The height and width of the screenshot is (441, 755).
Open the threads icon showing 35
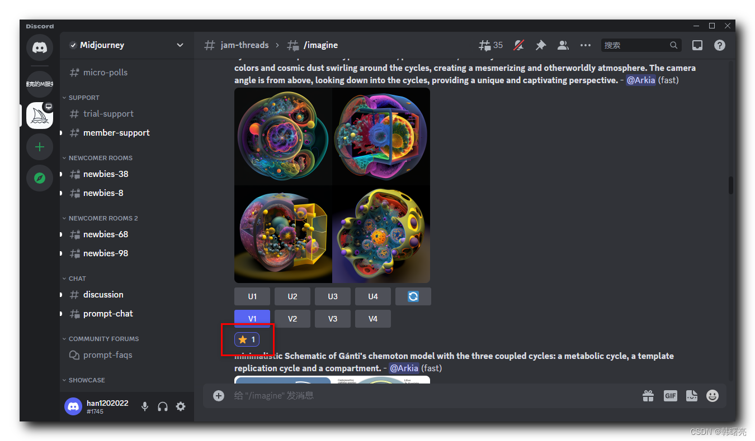click(490, 45)
